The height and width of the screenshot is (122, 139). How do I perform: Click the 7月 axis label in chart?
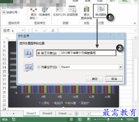28,97
